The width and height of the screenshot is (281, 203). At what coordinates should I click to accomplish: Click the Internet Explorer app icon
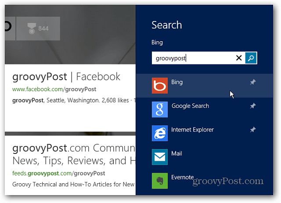click(160, 133)
